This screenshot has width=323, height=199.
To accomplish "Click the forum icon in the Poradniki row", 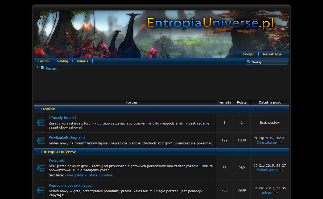I will pos(40,168).
